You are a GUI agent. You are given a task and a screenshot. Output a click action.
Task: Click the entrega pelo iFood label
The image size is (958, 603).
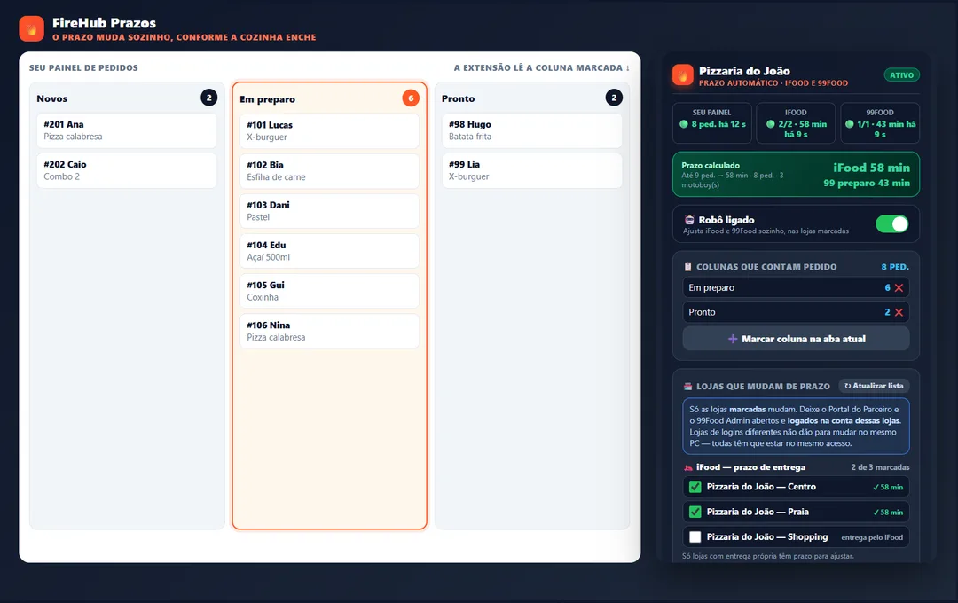[x=872, y=537]
